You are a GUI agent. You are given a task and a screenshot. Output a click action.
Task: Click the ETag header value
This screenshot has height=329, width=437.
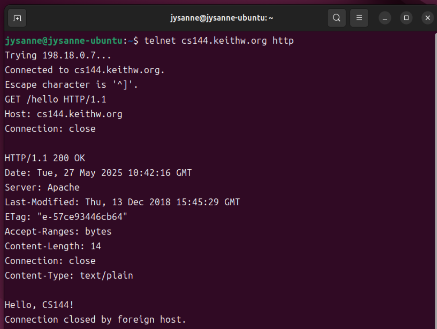[82, 217]
